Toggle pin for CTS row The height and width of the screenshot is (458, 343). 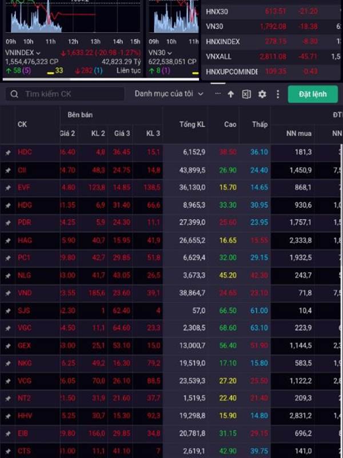click(x=8, y=451)
